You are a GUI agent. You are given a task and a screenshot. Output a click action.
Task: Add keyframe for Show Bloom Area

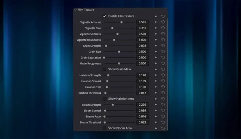[x=156, y=128]
